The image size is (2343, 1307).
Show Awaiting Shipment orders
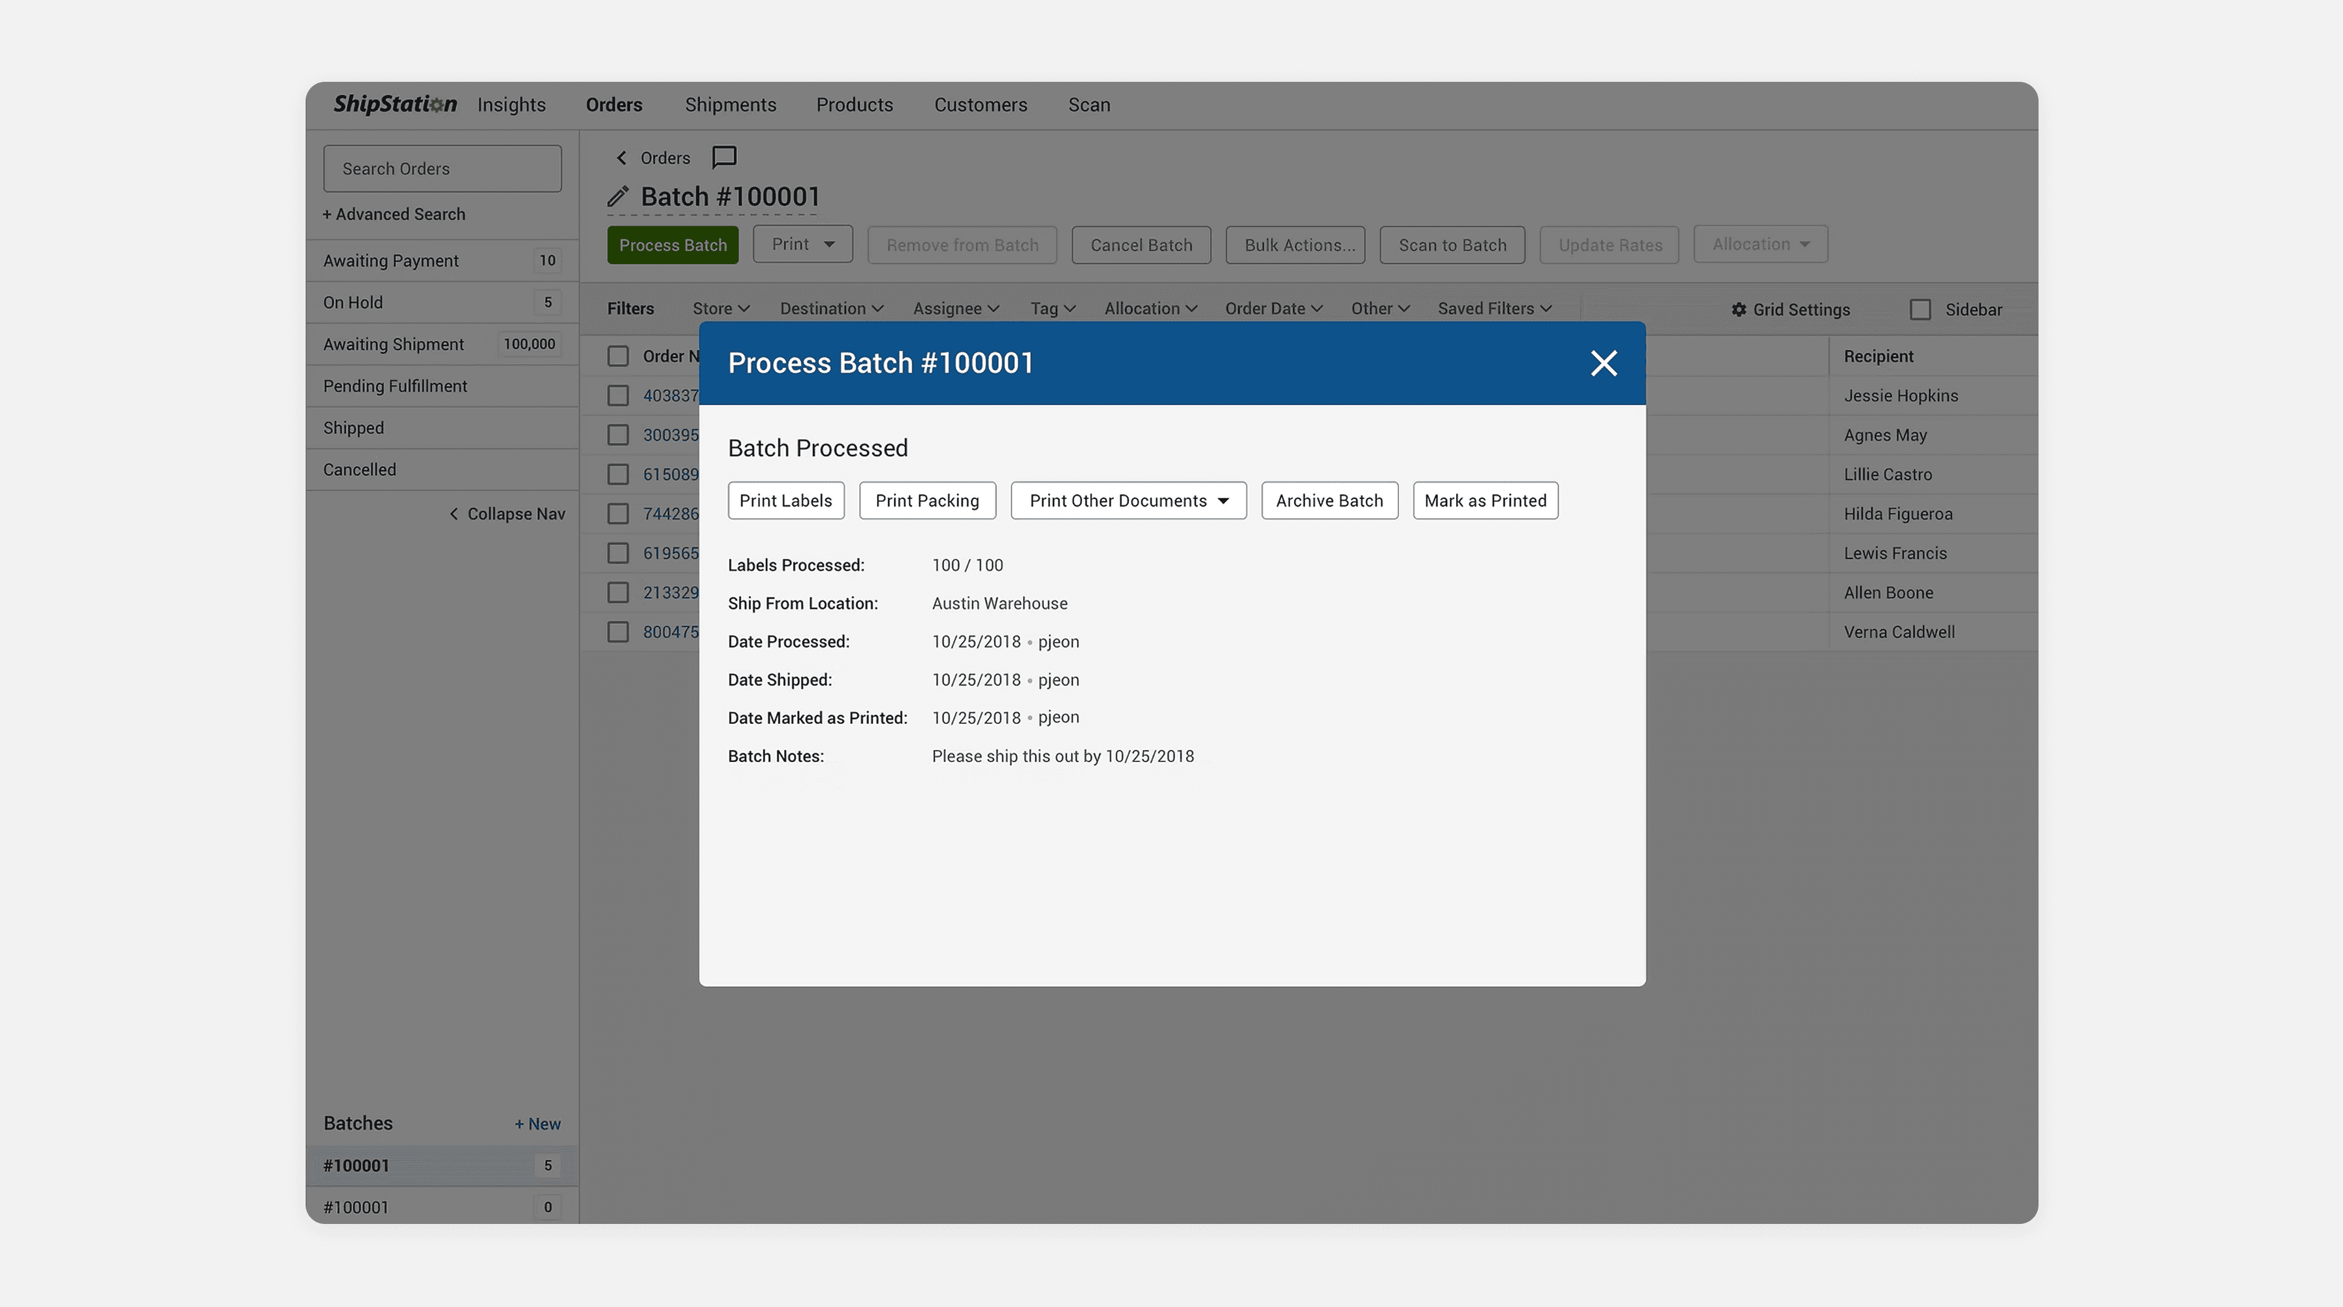click(442, 345)
